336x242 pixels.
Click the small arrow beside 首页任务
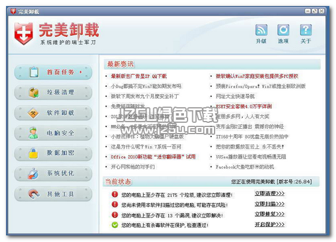81,72
